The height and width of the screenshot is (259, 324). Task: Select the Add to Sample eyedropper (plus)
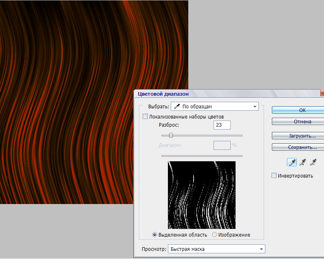coord(302,162)
